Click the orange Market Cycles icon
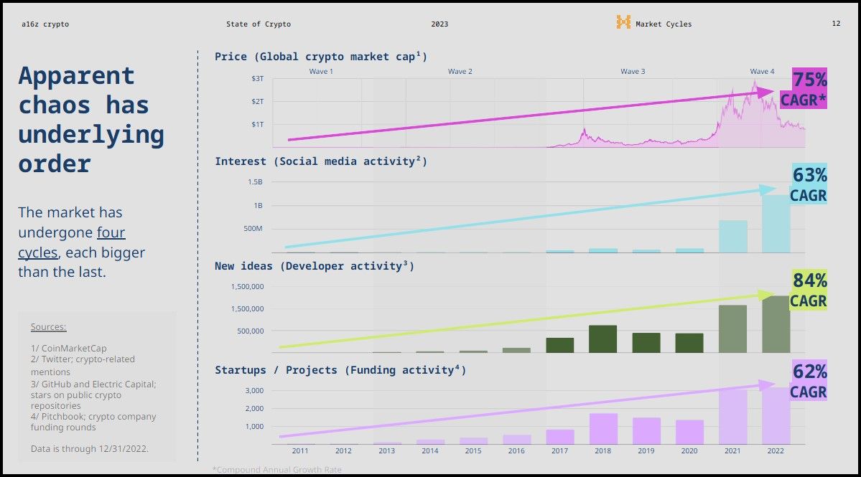 click(623, 23)
